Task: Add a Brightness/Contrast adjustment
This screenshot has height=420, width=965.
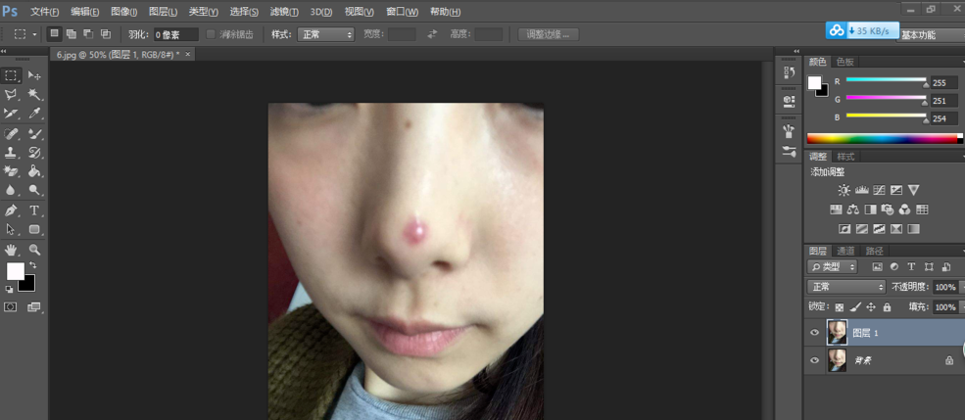Action: click(x=844, y=190)
